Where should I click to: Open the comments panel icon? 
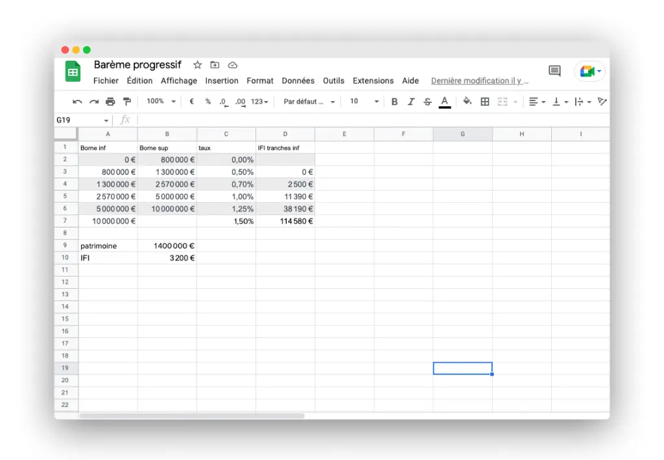[554, 71]
